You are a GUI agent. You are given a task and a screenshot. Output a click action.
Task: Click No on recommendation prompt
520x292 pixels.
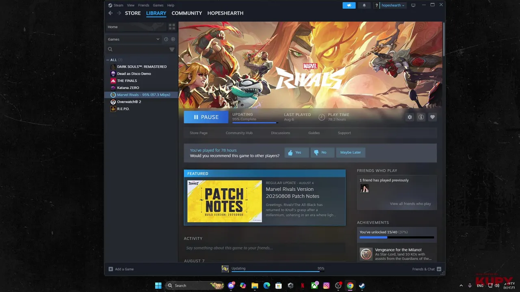(322, 152)
